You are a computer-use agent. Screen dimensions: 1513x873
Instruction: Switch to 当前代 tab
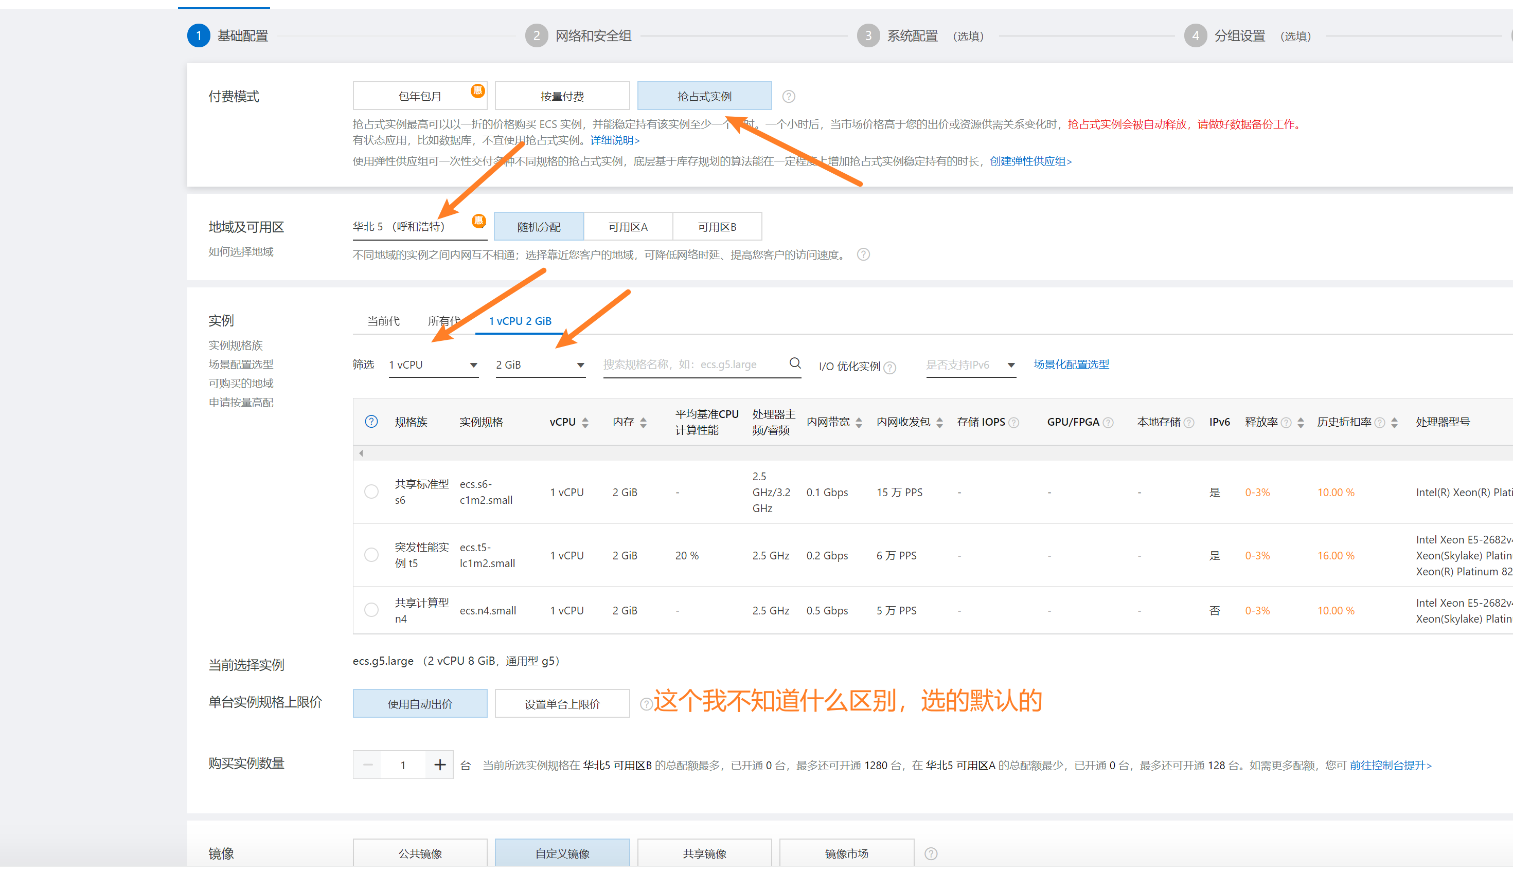[383, 321]
